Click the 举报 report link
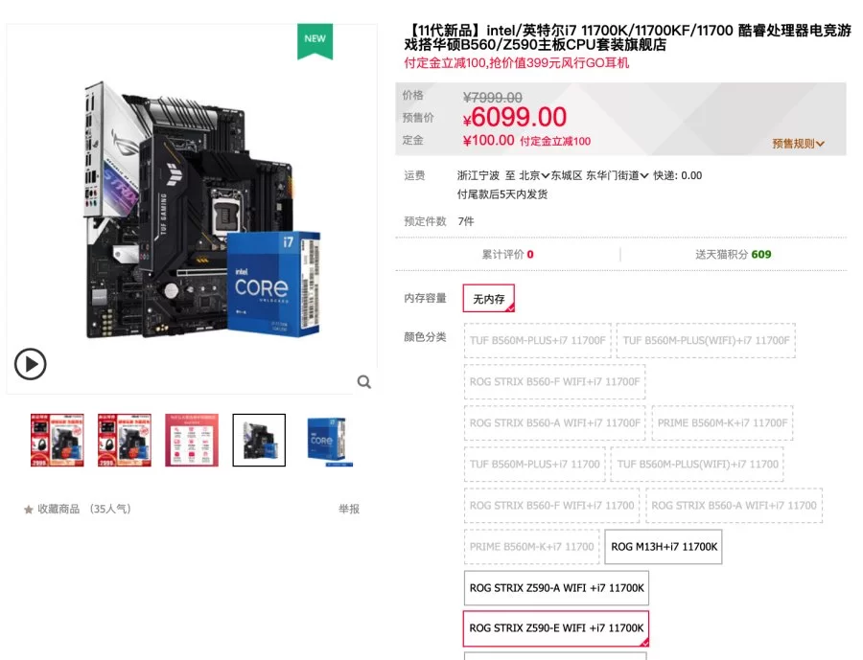The height and width of the screenshot is (660, 863). (349, 509)
